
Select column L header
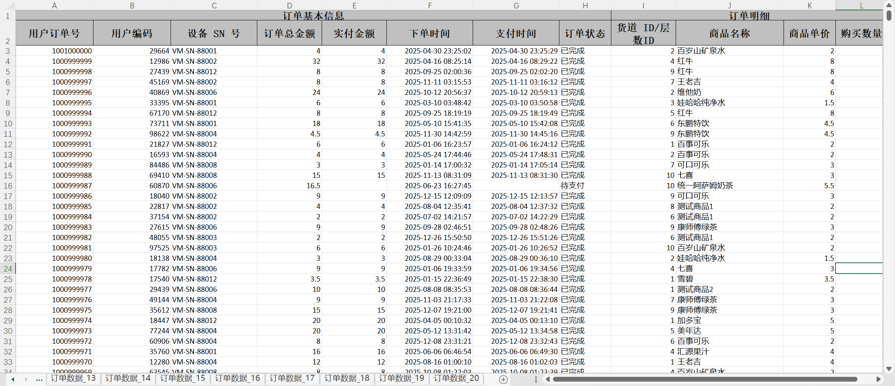click(x=859, y=5)
